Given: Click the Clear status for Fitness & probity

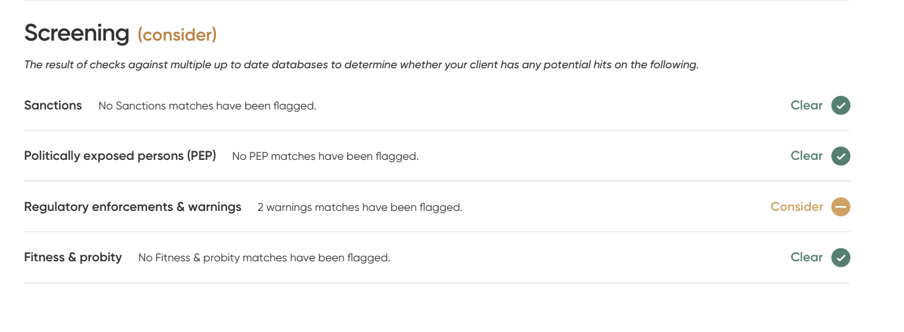Looking at the screenshot, I should [x=807, y=258].
